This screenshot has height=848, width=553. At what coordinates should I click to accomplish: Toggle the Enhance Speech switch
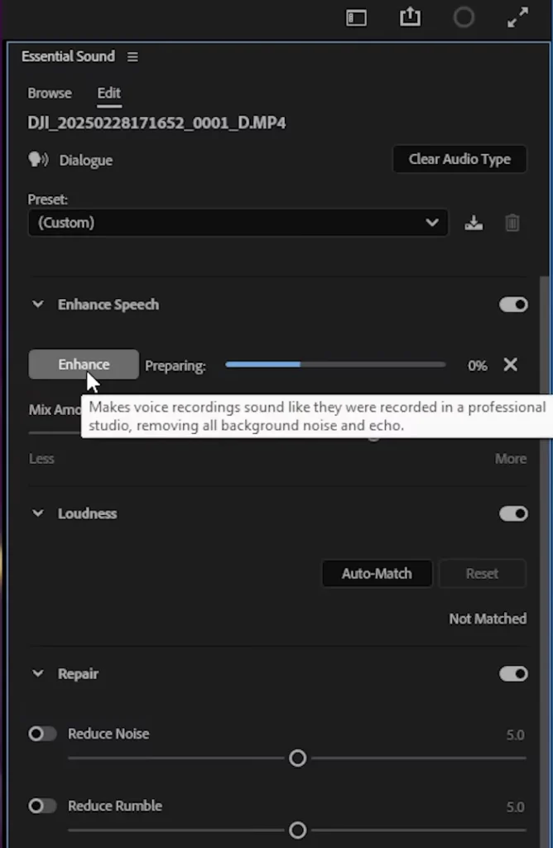click(513, 305)
